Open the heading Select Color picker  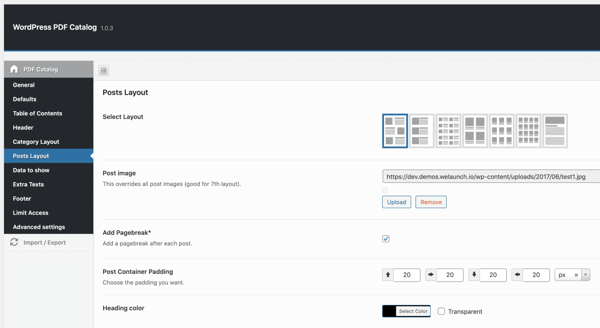pyautogui.click(x=413, y=311)
